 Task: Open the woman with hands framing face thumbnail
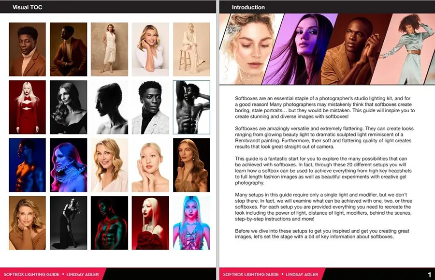[x=150, y=165]
